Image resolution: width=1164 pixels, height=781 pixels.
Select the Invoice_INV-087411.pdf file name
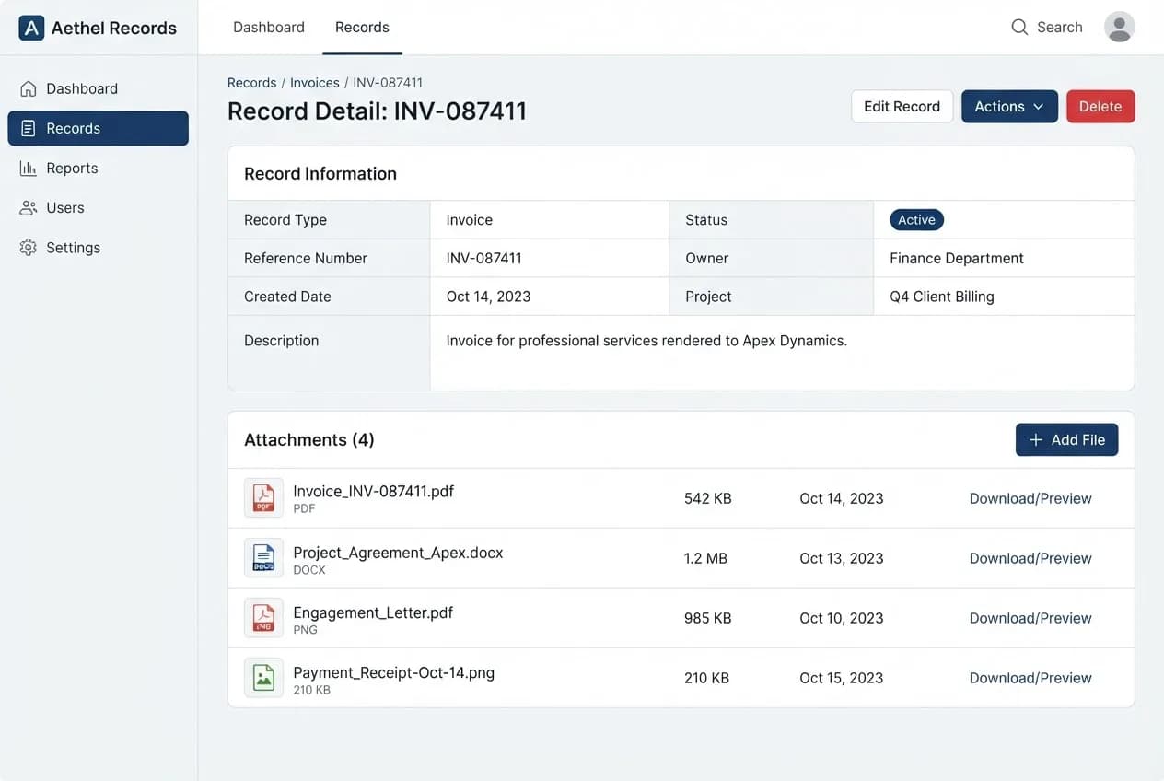[374, 492]
